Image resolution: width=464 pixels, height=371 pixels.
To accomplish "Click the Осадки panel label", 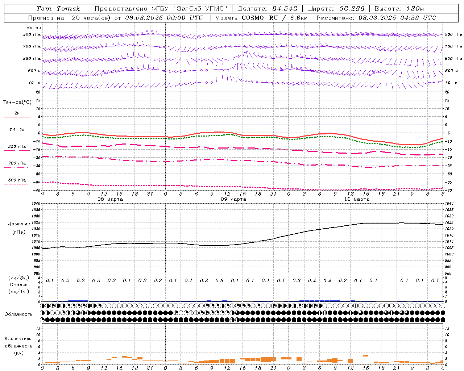I will [19, 285].
